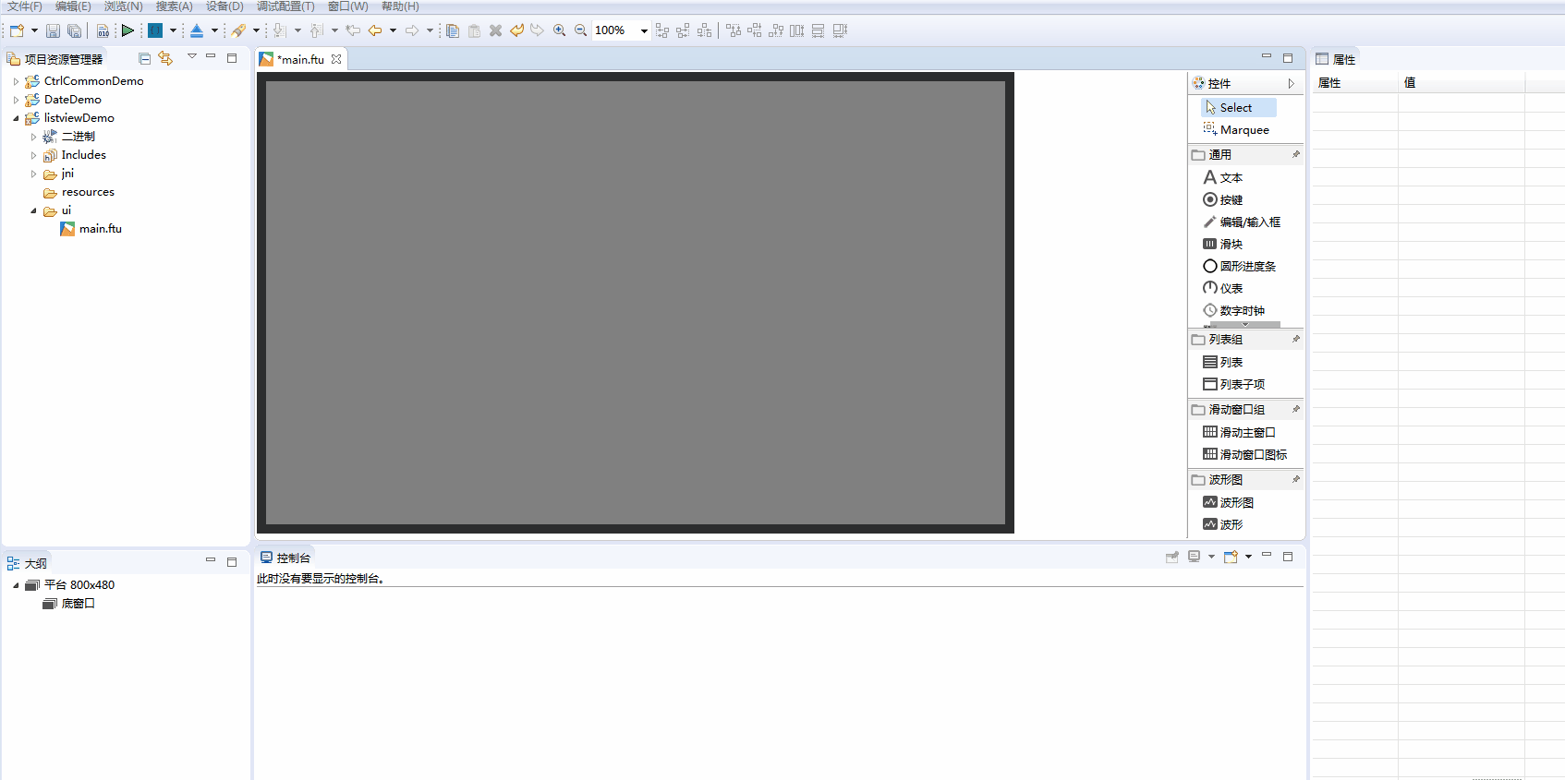1565x780 pixels.
Task: Click the Delete X icon in the toolbar
Action: pos(495,30)
